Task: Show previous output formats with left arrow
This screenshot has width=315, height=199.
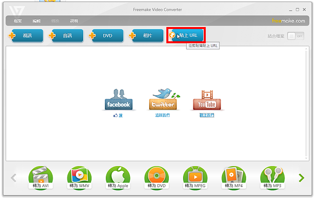Action: pos(13,178)
